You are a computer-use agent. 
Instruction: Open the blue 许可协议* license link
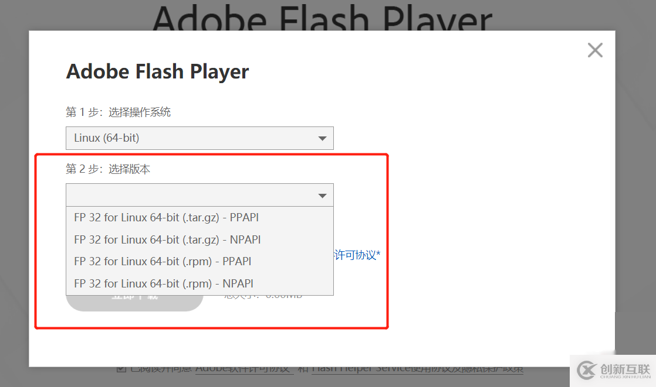(357, 255)
